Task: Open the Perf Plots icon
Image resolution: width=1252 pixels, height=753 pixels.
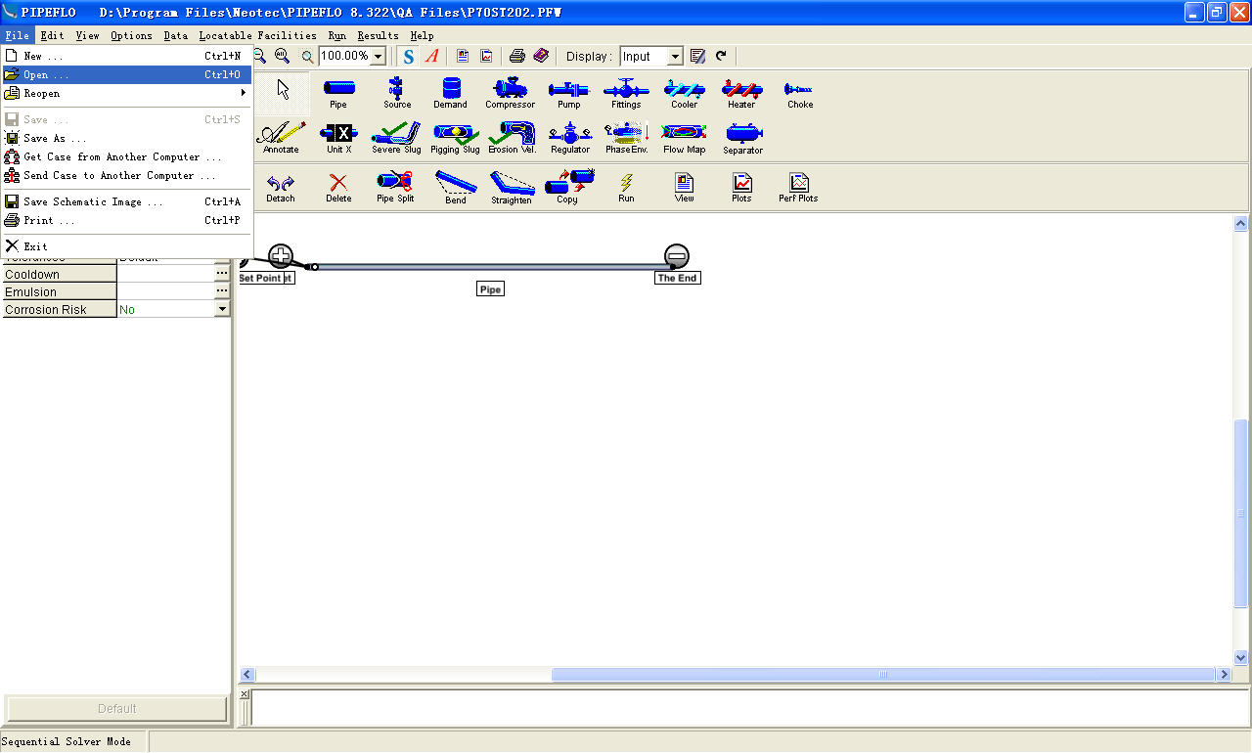Action: [x=798, y=188]
